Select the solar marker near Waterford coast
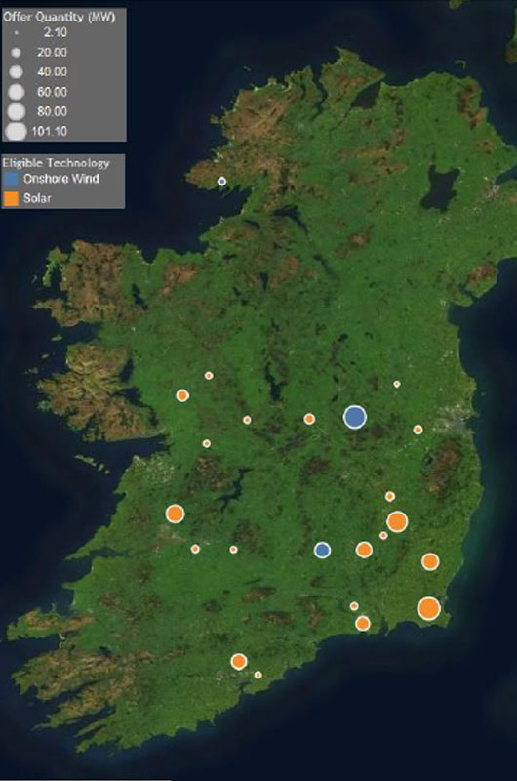 [x=363, y=623]
